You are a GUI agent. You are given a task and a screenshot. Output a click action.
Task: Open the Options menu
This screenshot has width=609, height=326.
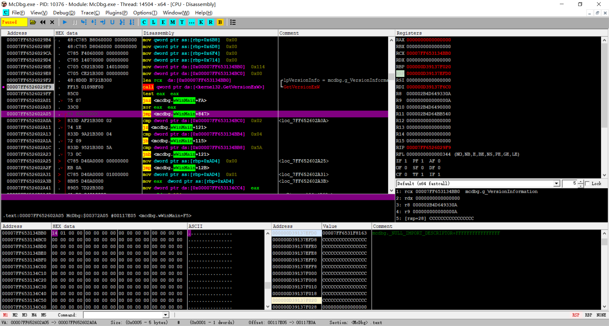[145, 13]
